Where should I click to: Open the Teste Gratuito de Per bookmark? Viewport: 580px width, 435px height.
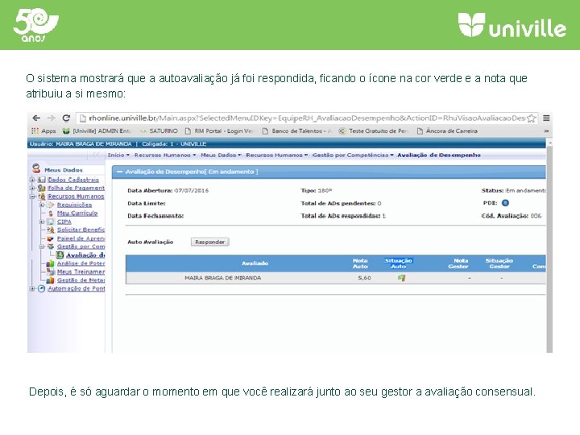373,131
